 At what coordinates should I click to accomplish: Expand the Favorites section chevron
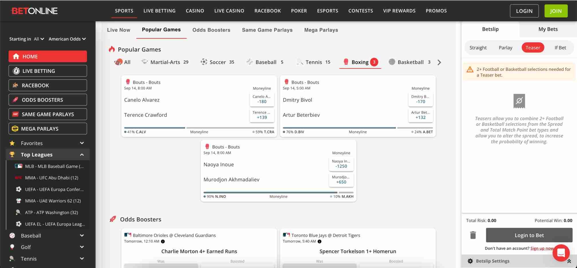point(82,143)
